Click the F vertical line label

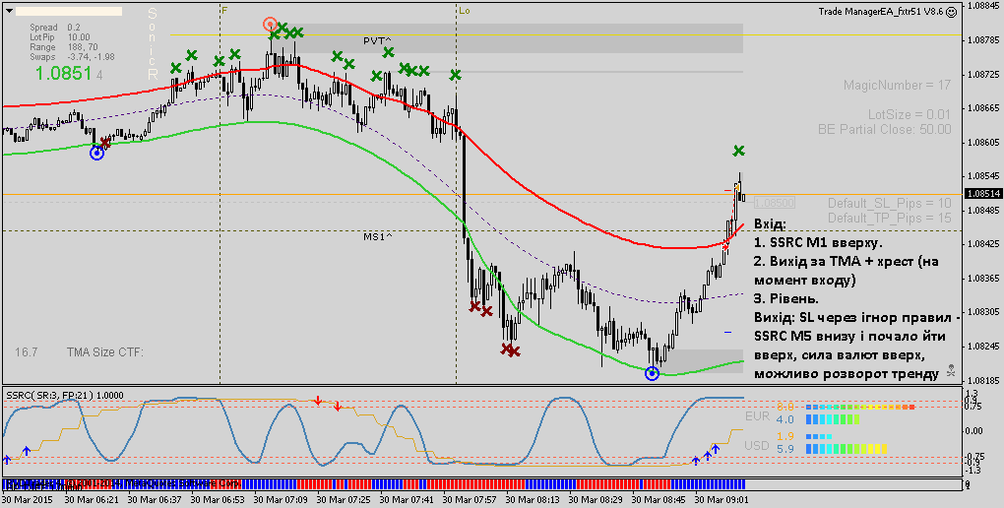point(224,10)
